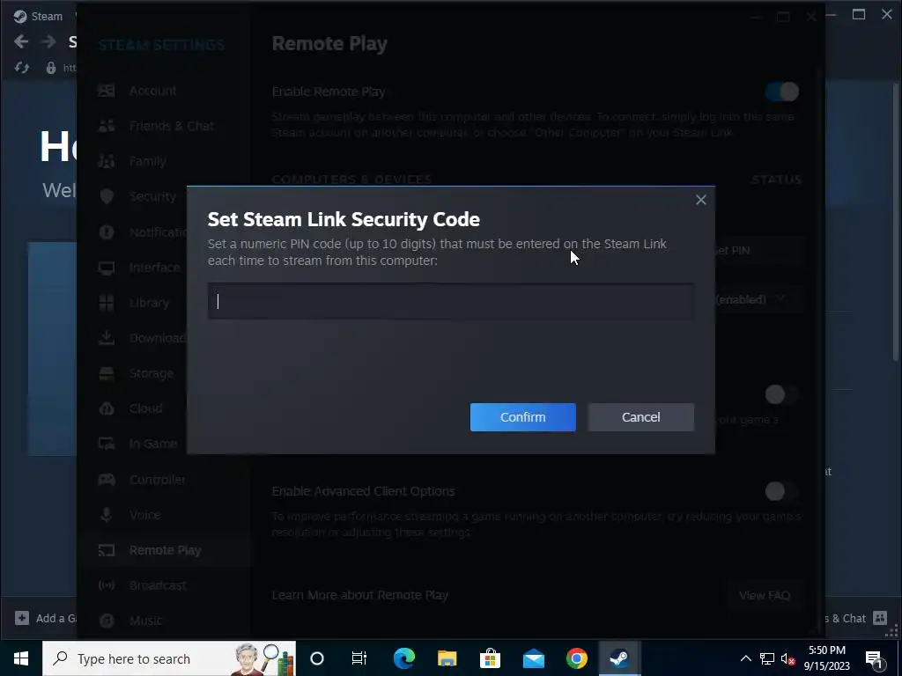Click the Downloads arrow icon
This screenshot has width=902, height=676.
[107, 337]
